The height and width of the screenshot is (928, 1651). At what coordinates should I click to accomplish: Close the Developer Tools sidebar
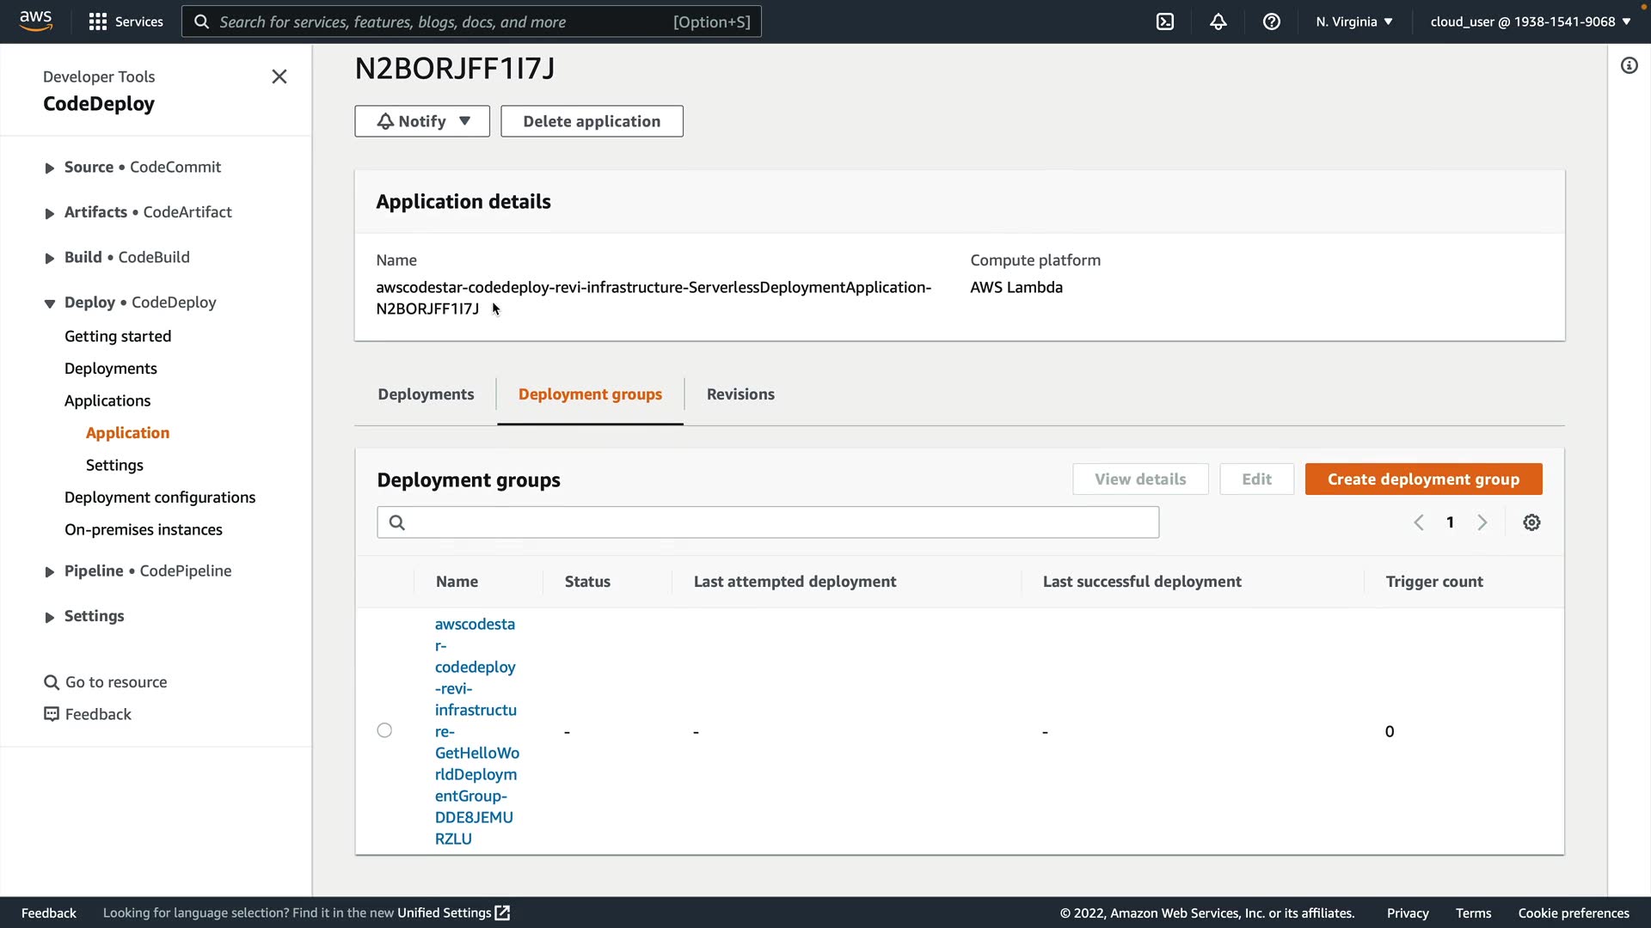click(x=279, y=76)
